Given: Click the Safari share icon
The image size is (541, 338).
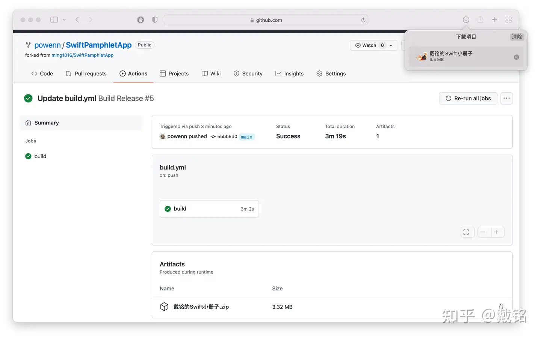Looking at the screenshot, I should tap(480, 19).
